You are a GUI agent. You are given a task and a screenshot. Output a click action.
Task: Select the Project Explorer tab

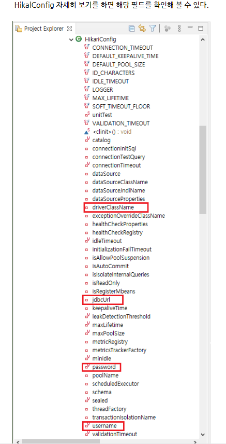pos(43,29)
